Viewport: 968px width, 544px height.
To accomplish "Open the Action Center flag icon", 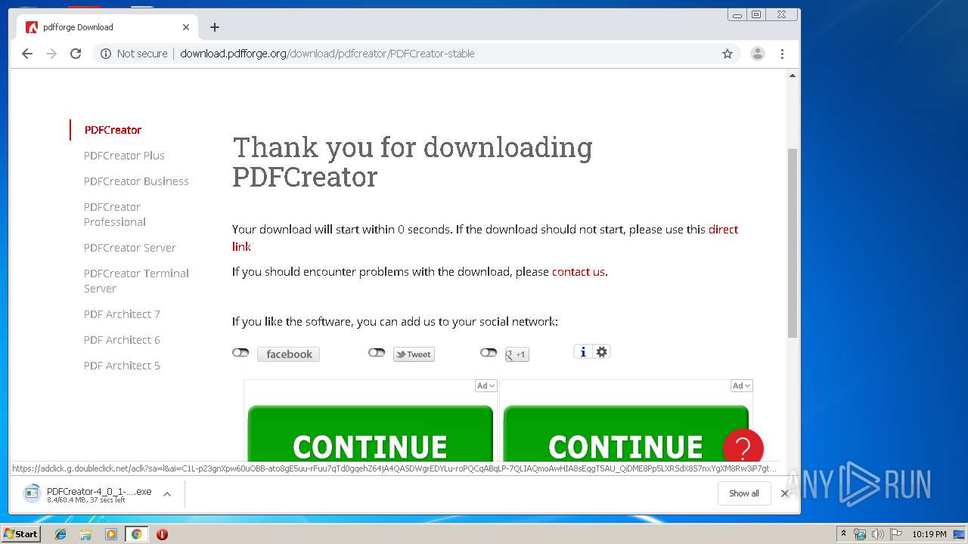I will 896,534.
